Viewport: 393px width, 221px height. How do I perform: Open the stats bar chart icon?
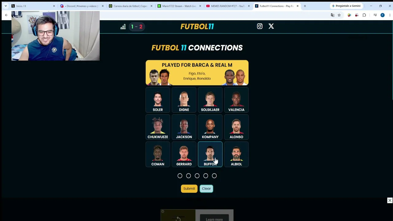tap(123, 27)
